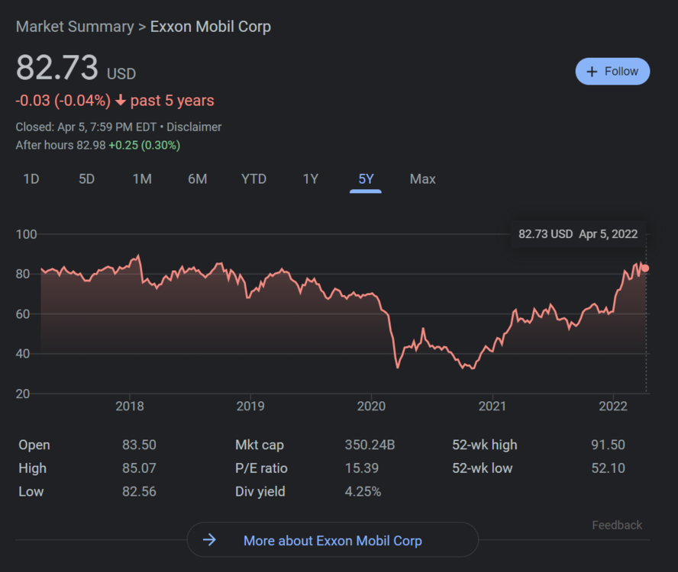The width and height of the screenshot is (678, 572).
Task: Open the Max time range tab
Action: pyautogui.click(x=422, y=179)
